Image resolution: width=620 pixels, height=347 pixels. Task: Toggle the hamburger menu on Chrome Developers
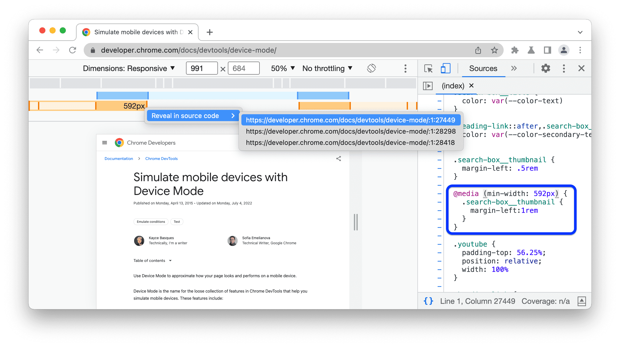[x=105, y=142]
